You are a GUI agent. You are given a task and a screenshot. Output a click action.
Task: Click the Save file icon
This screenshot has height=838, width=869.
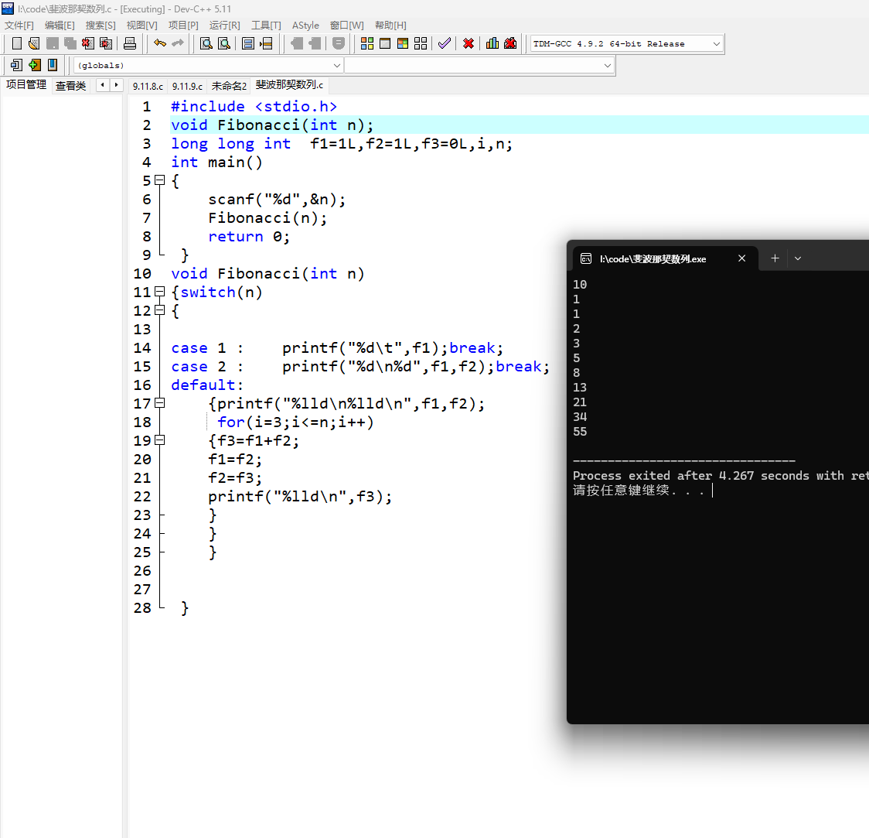52,43
